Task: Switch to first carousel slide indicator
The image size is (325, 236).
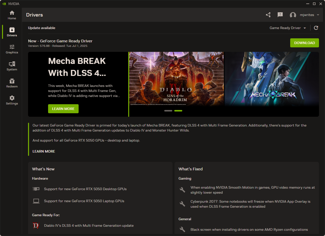Action: click(x=168, y=111)
